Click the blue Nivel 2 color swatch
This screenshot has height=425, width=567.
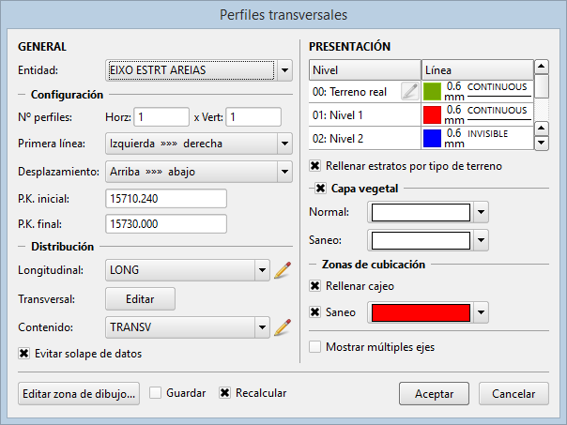click(x=432, y=138)
